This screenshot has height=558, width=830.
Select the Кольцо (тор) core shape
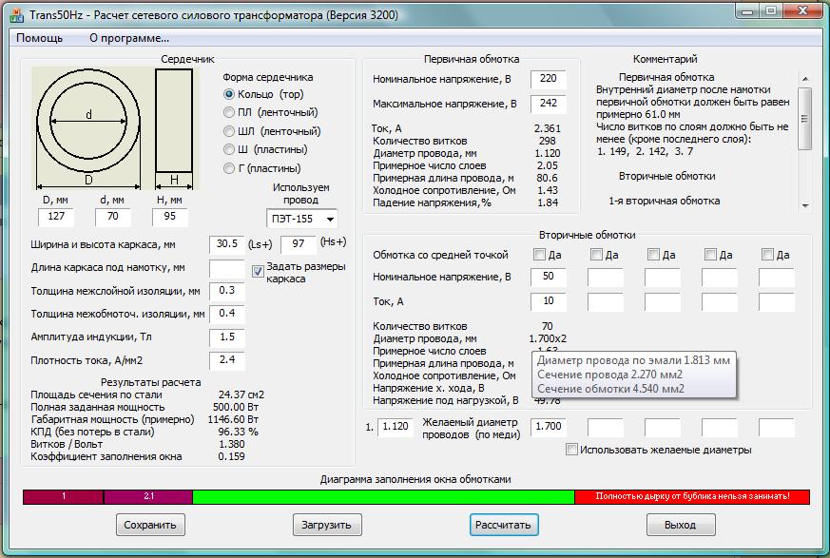229,94
